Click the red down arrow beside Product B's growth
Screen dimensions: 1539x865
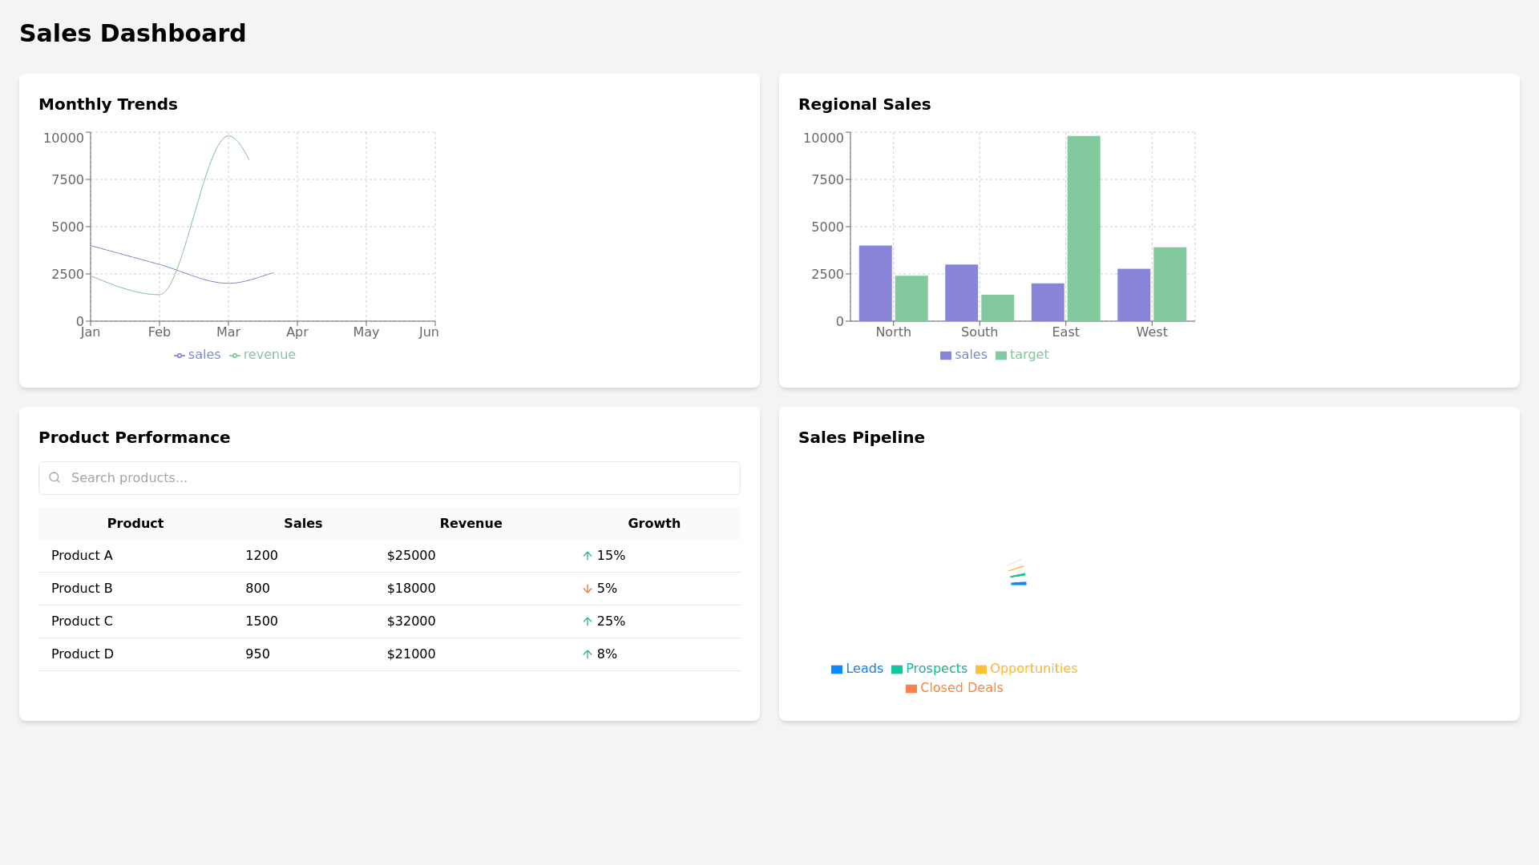(587, 589)
